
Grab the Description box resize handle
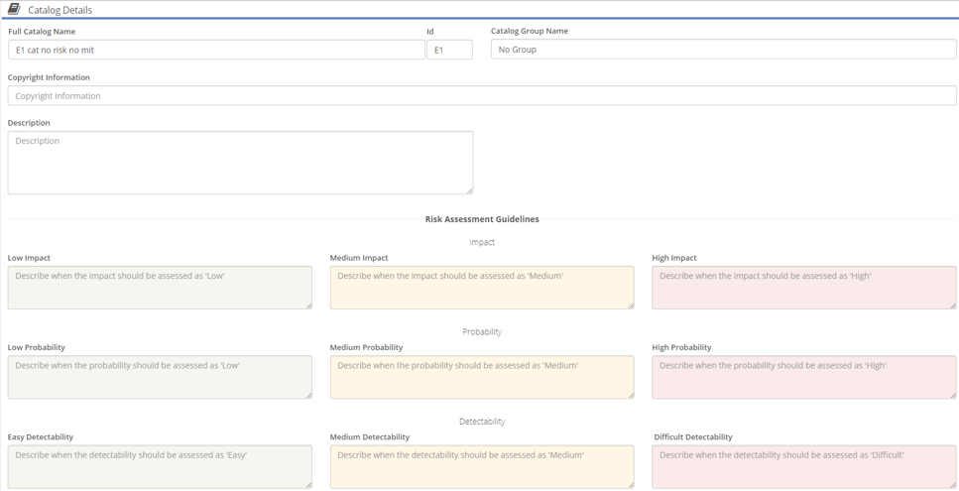pyautogui.click(x=470, y=190)
